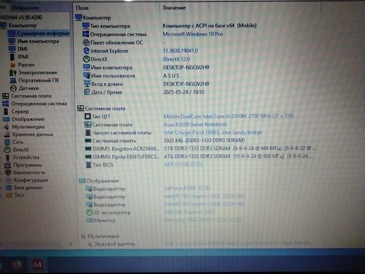Open the Intel HD Graphics 3000 3D-акселератор link
The height and width of the screenshot is (274, 365).
coord(189,212)
